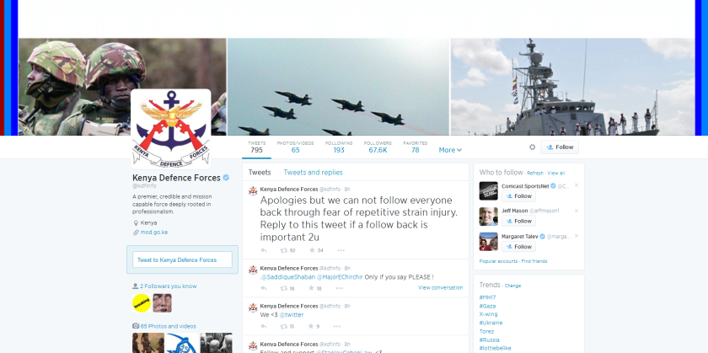
Task: Reply to the 'We <3 @twitter' tweet
Action: point(264,326)
